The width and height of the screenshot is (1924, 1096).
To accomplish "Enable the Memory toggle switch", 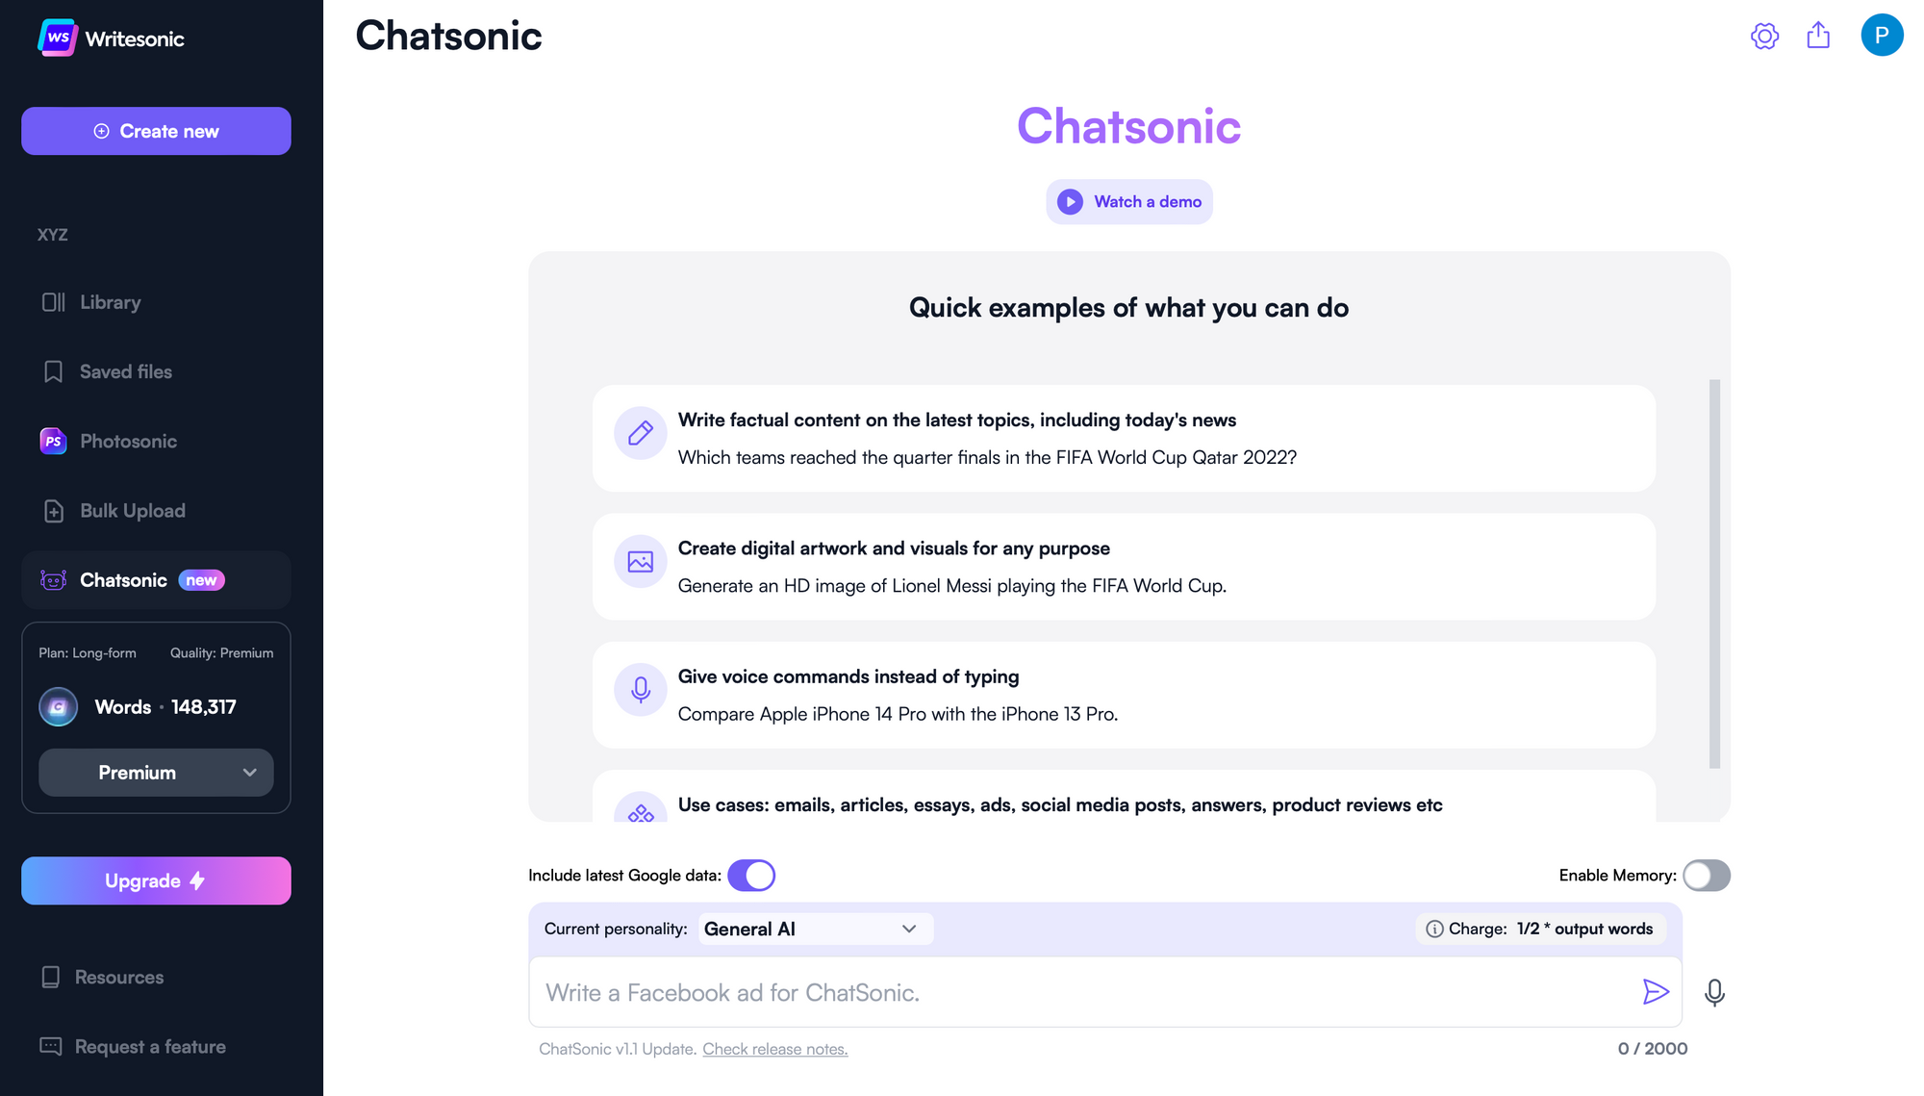I will (x=1706, y=874).
